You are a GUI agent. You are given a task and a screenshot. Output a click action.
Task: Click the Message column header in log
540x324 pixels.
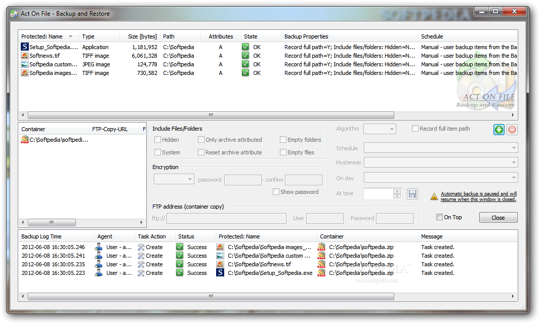[x=467, y=236]
